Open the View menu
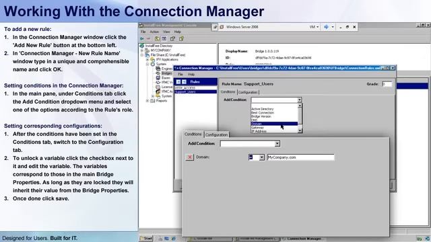Screen dimensions: 431x242 tap(166, 32)
